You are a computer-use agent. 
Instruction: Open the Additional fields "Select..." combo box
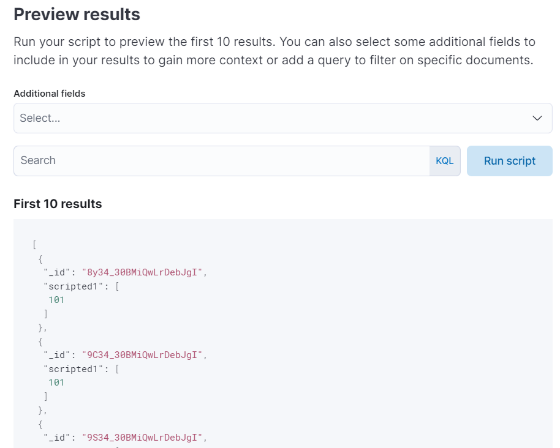tap(270, 118)
